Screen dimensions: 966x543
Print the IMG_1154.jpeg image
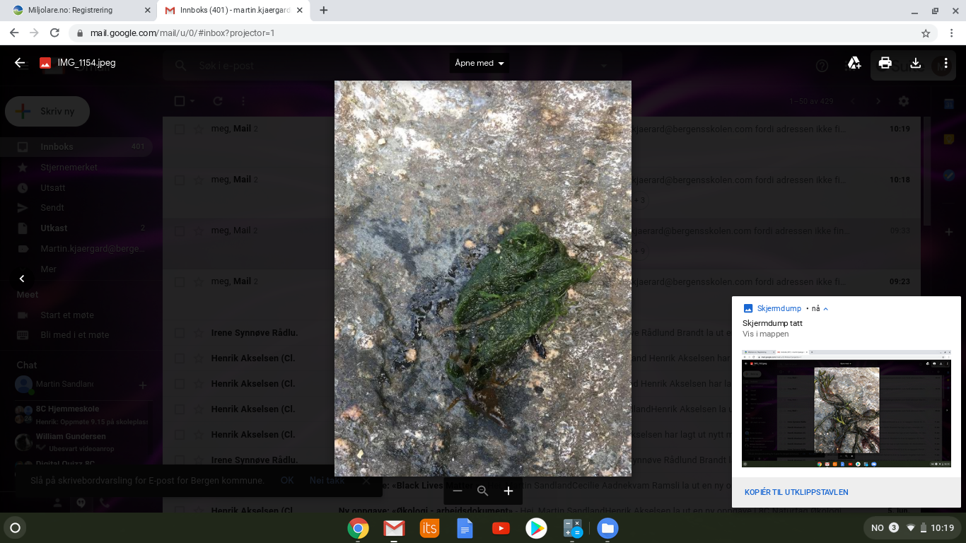[x=885, y=63]
